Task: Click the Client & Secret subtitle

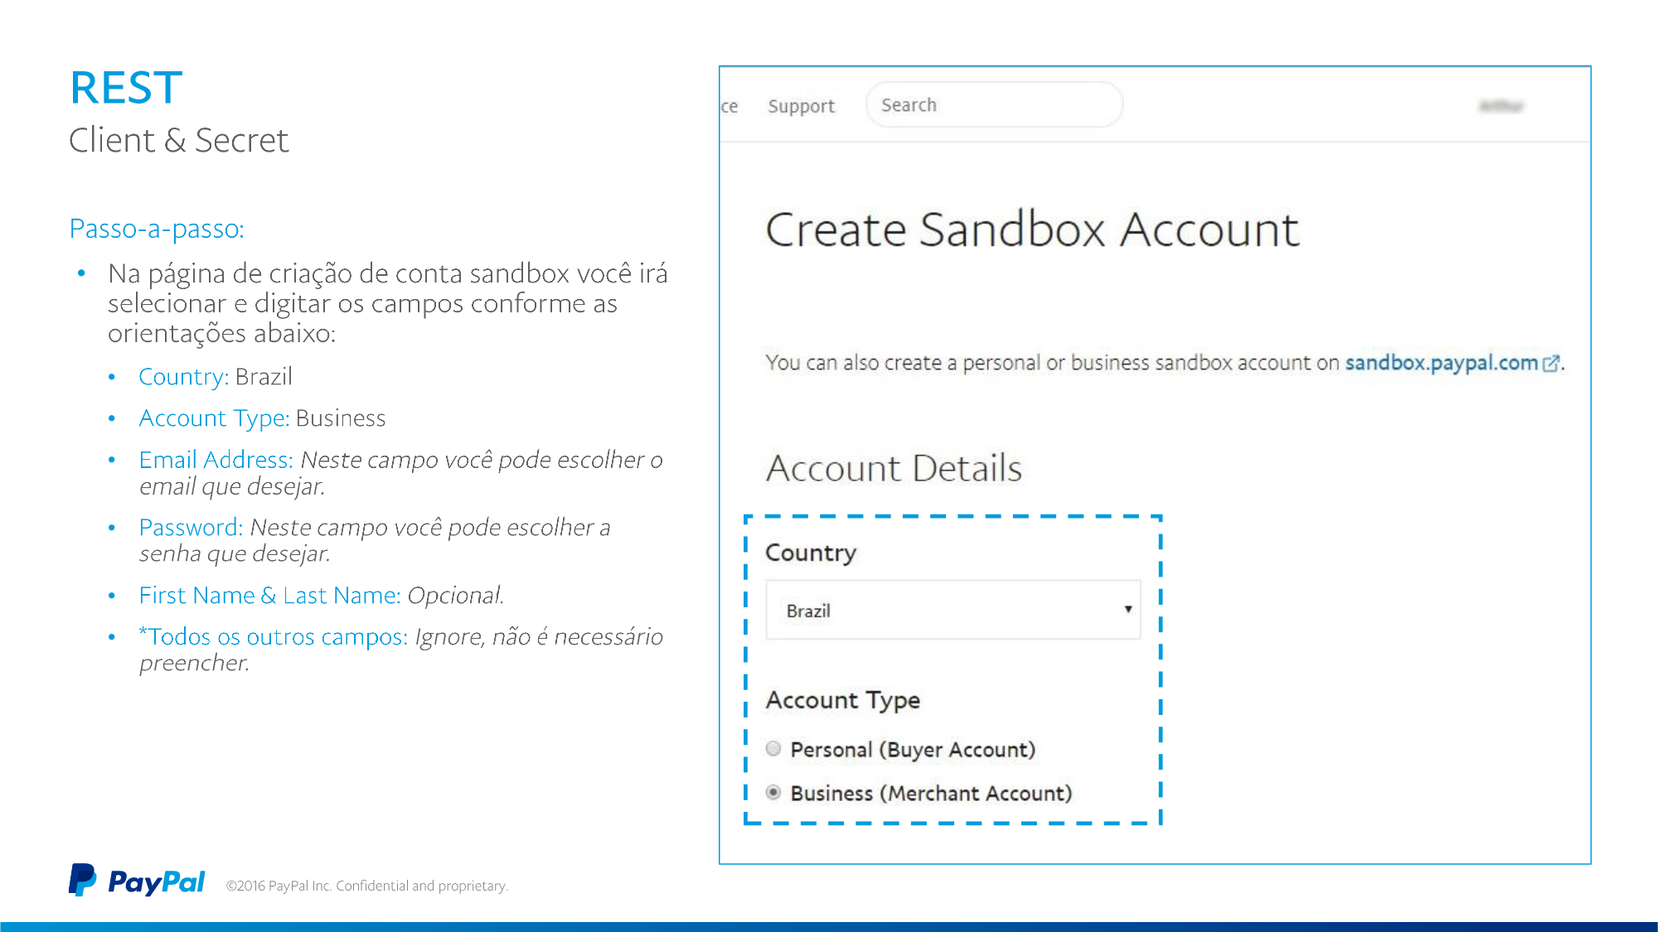Action: (x=179, y=140)
